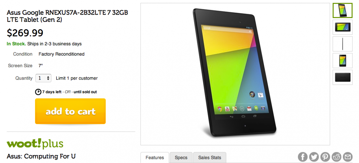Screen dimensions: 359x163
Task: Share the deal on Reddit
Action: [x=336, y=156]
